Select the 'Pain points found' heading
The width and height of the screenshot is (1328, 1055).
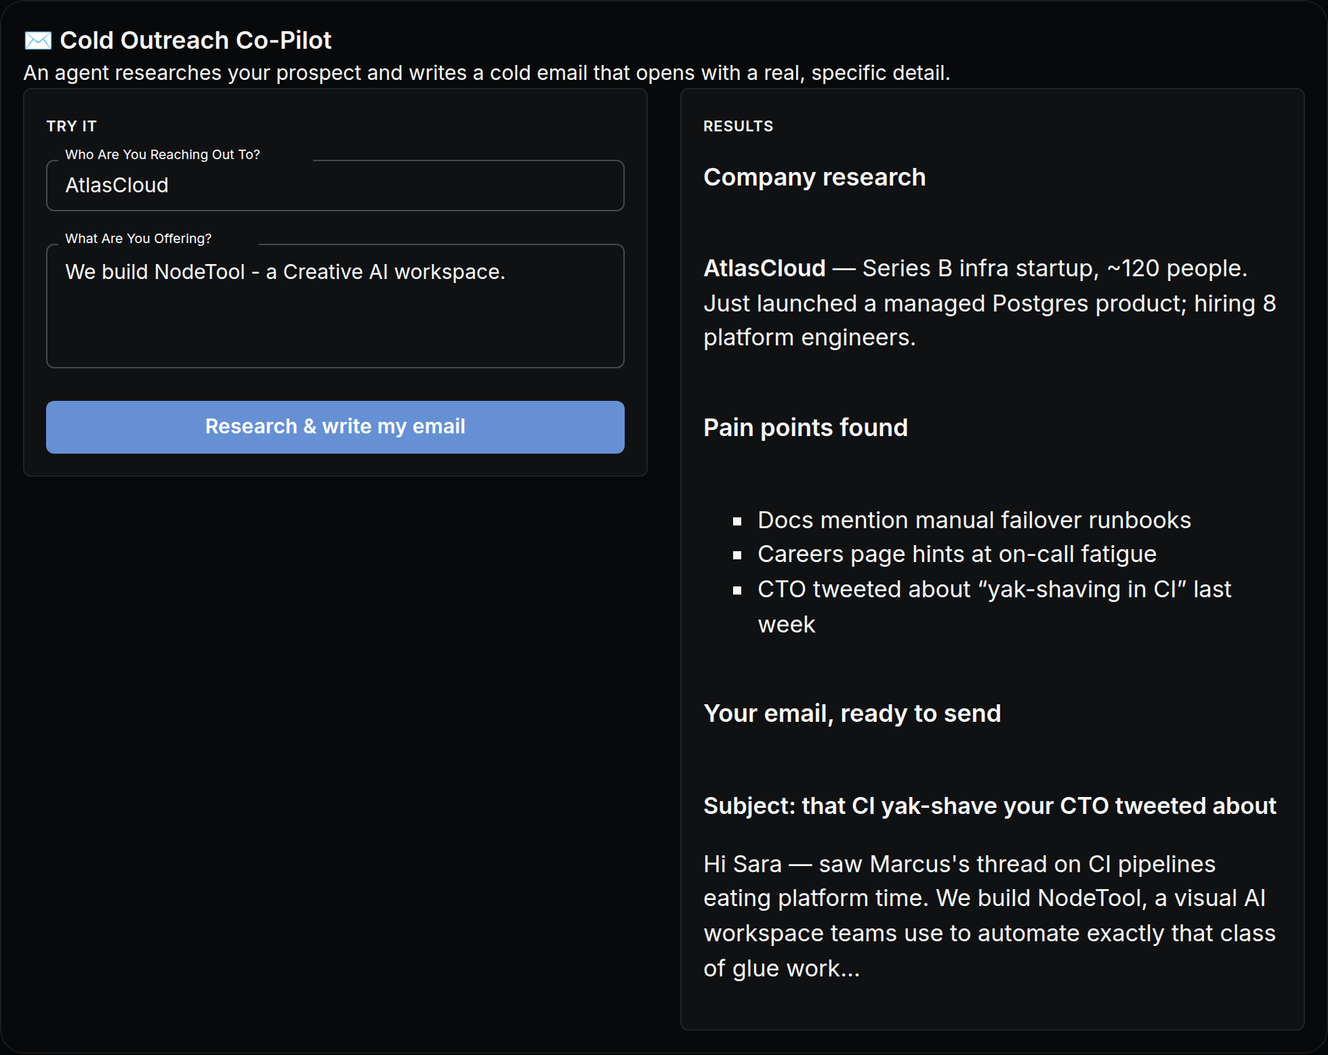tap(805, 428)
